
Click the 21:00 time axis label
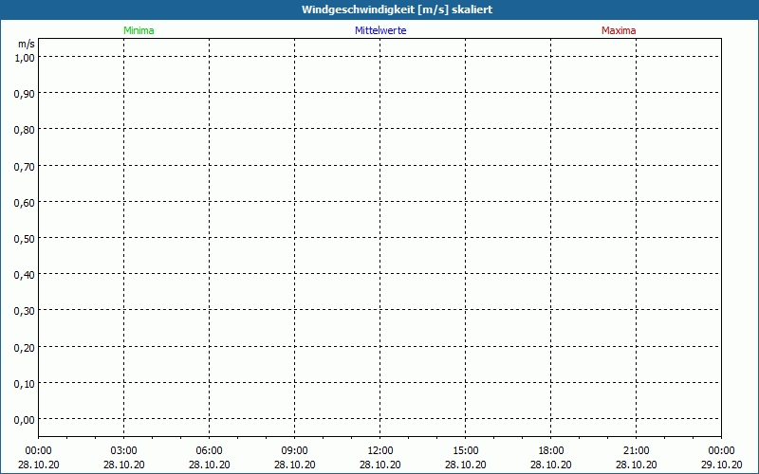(636, 450)
